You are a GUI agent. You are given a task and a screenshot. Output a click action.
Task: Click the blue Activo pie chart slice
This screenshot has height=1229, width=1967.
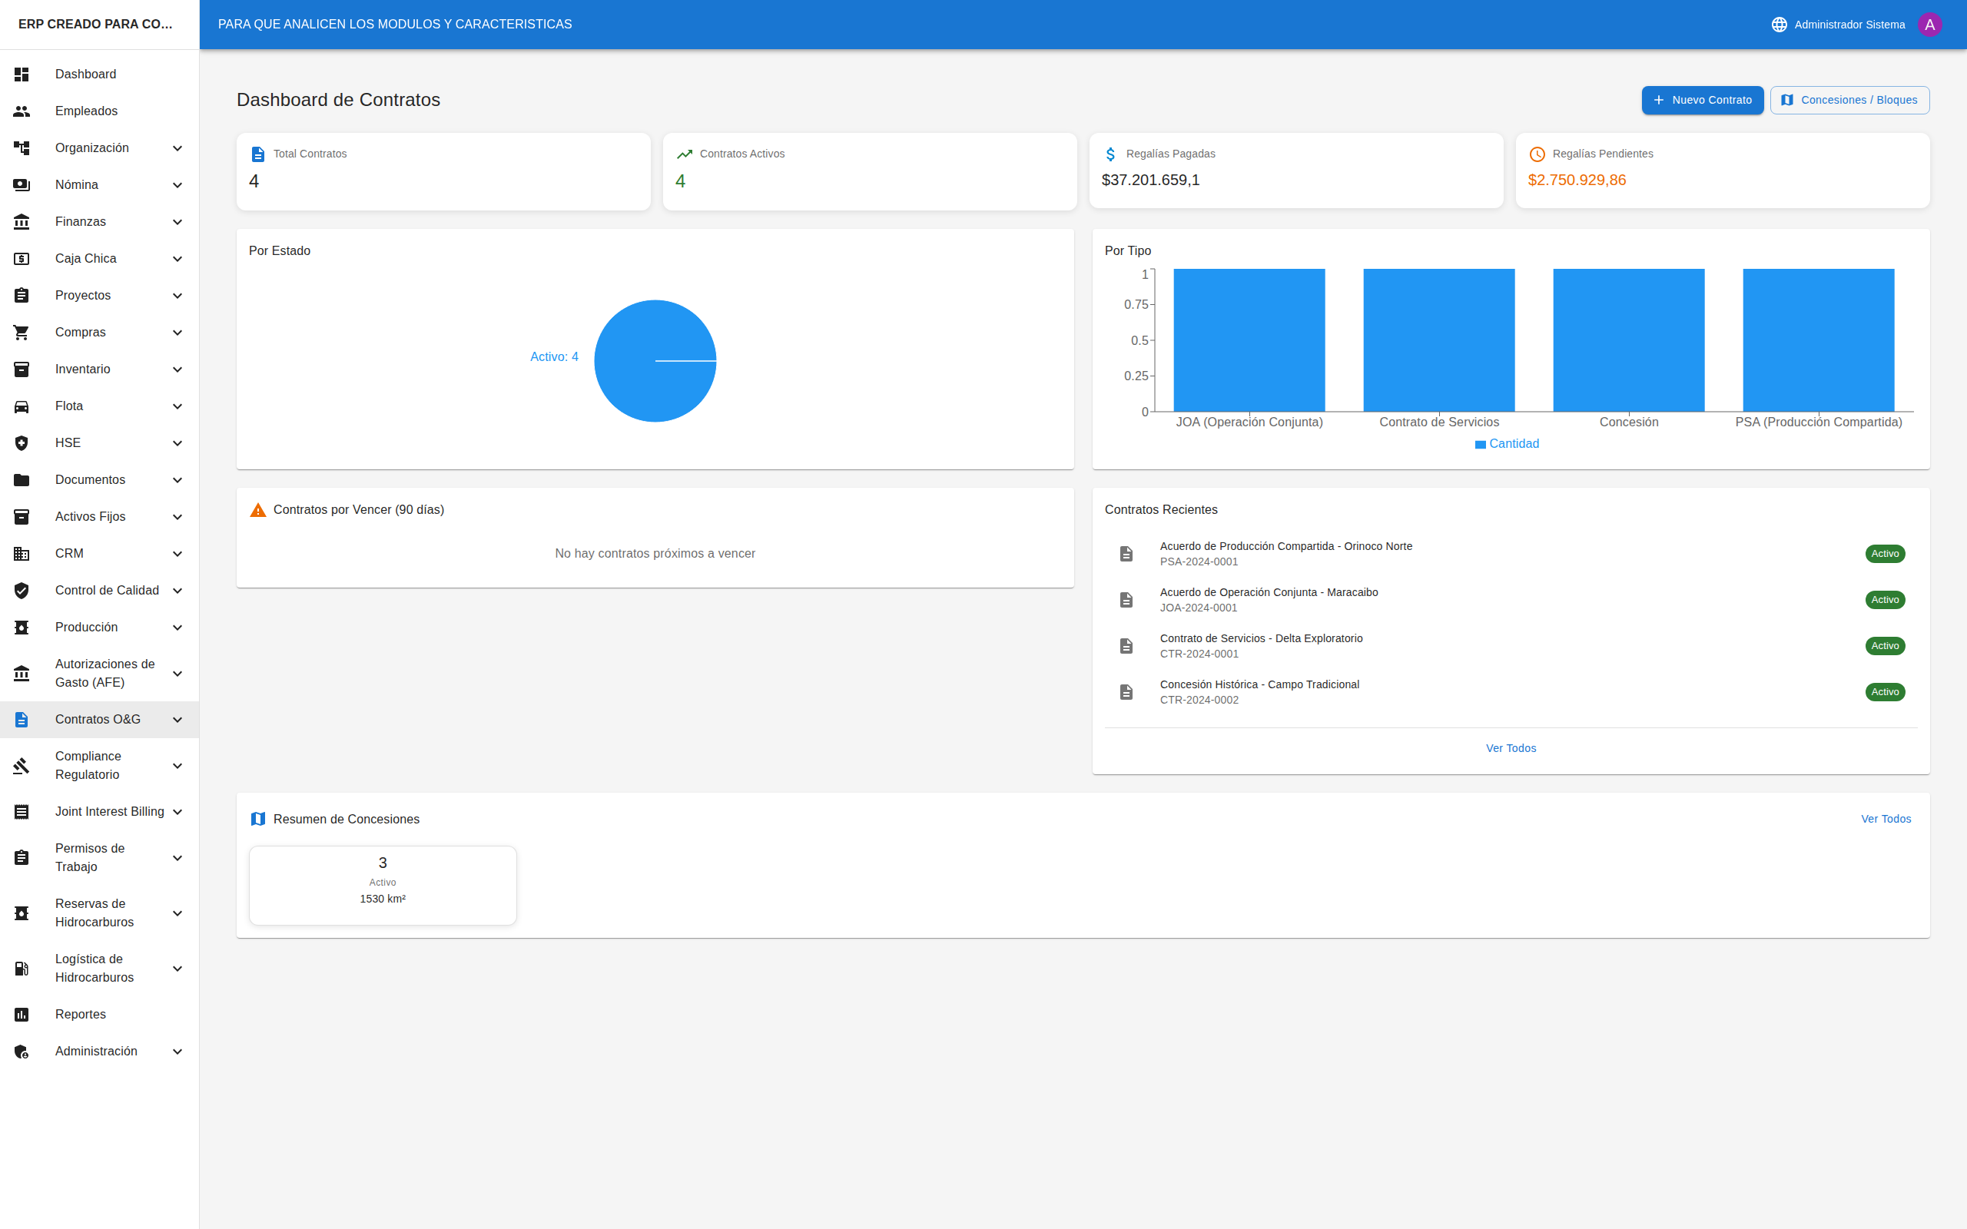pyautogui.click(x=655, y=361)
